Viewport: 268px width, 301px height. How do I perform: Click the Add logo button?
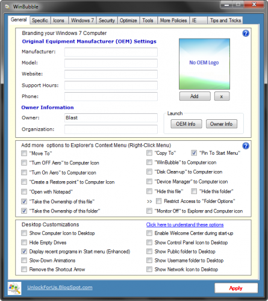click(195, 96)
